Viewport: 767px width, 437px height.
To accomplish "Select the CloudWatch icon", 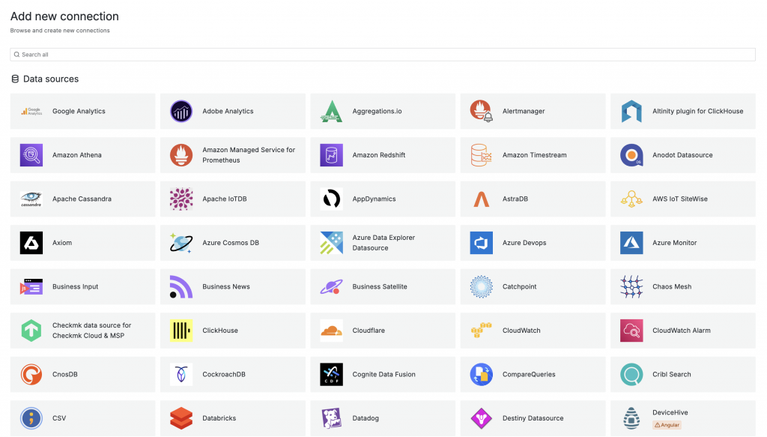I will tap(482, 331).
